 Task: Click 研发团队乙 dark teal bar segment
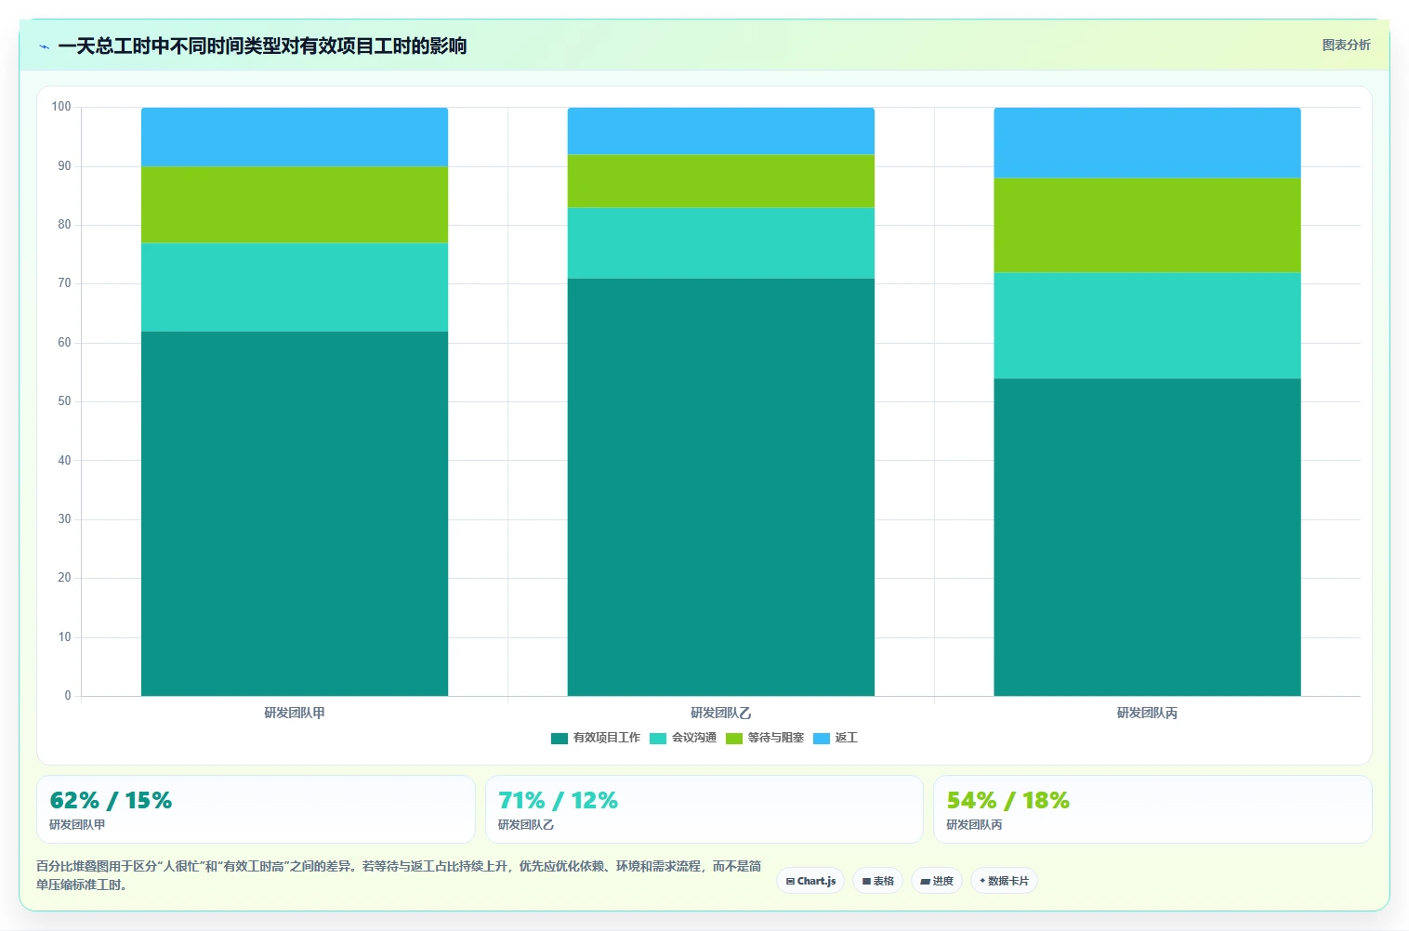click(721, 487)
